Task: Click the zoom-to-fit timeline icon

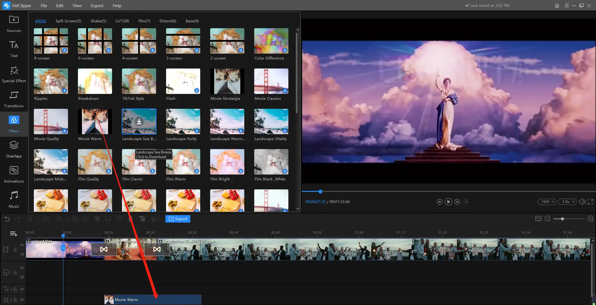Action: [538, 219]
